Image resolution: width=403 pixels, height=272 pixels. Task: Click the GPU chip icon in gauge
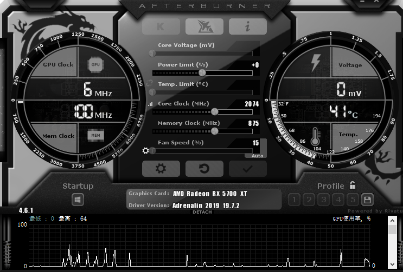click(x=95, y=64)
